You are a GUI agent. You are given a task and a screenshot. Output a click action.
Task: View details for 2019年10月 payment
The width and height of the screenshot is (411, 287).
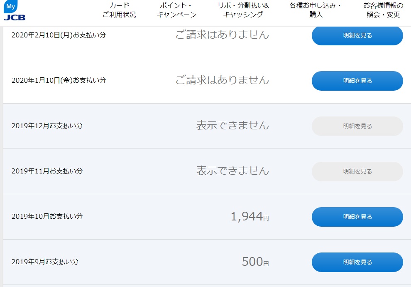pyautogui.click(x=357, y=217)
